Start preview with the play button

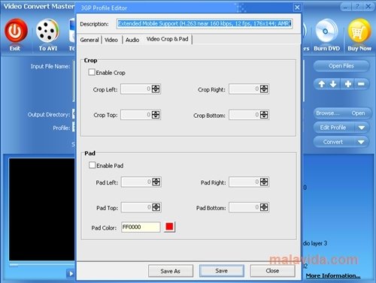(x=71, y=273)
